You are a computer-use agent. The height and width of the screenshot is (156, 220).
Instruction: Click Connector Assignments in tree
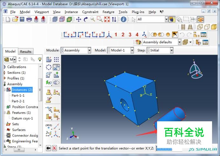click(25, 136)
